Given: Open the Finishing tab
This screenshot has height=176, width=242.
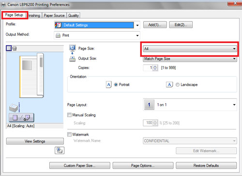Looking at the screenshot, I should point(34,16).
